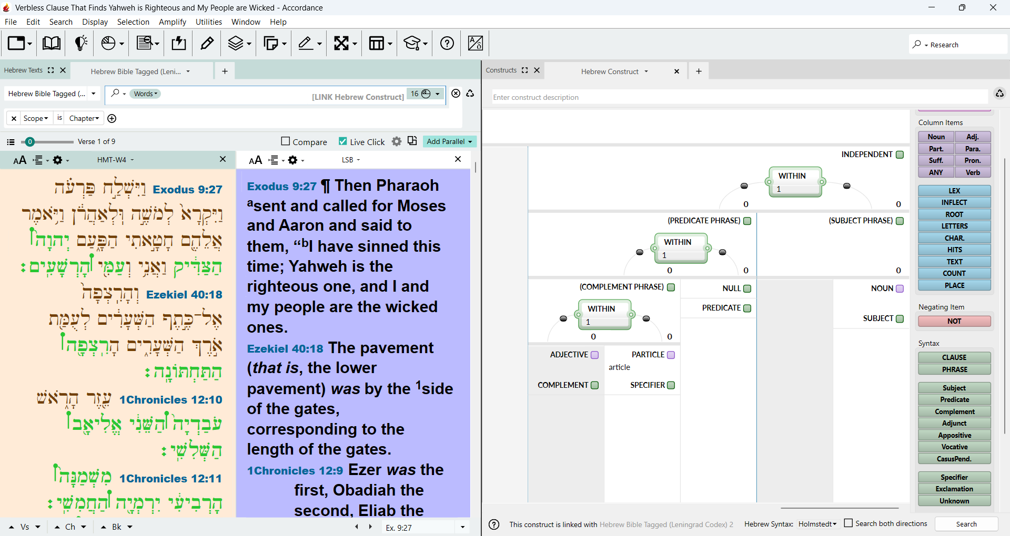Click the CLAUSE syntax button
This screenshot has height=536, width=1010.
coord(954,357)
